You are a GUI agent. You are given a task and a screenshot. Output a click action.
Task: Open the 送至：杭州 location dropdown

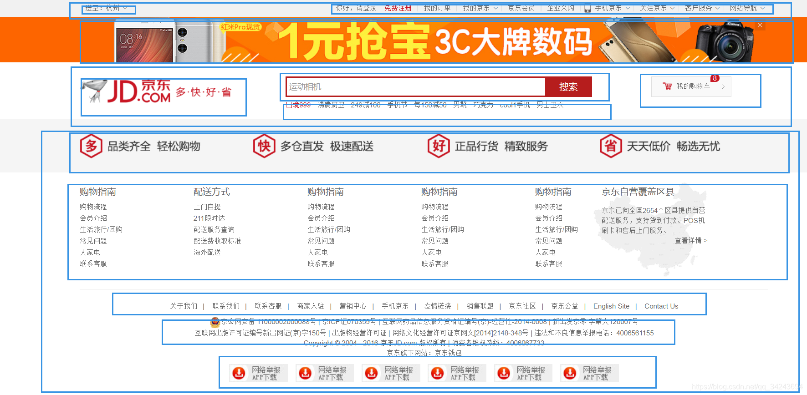[107, 8]
